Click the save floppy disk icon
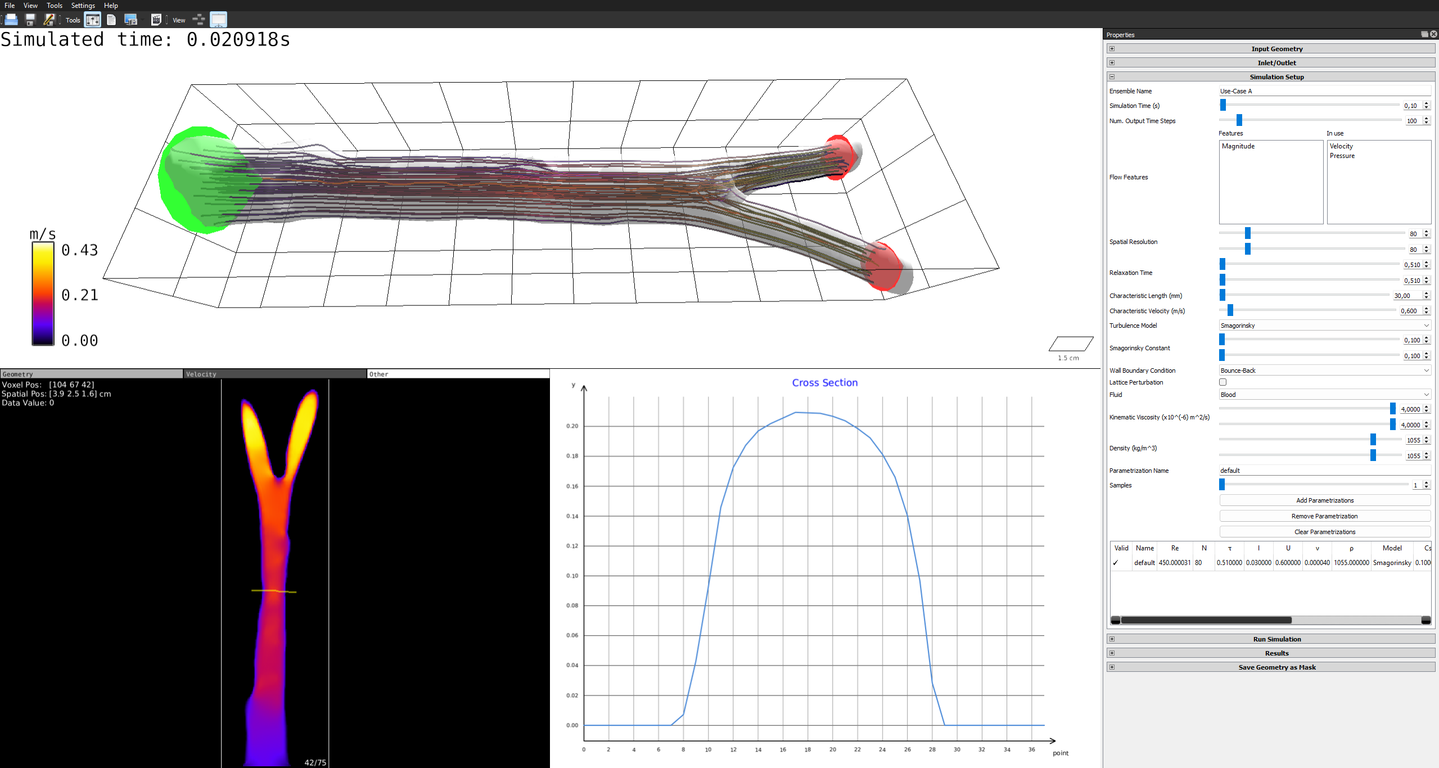Image resolution: width=1439 pixels, height=768 pixels. (30, 20)
